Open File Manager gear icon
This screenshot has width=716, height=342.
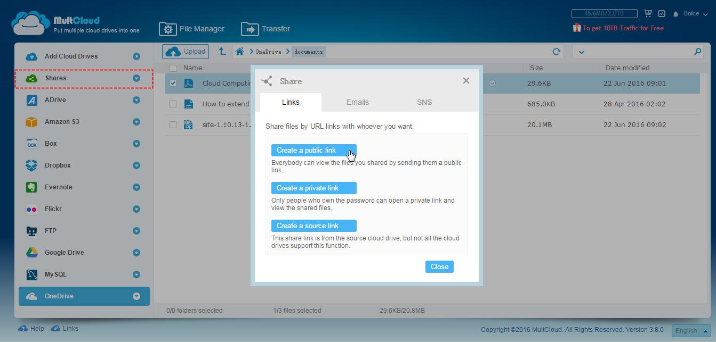pyautogui.click(x=167, y=29)
